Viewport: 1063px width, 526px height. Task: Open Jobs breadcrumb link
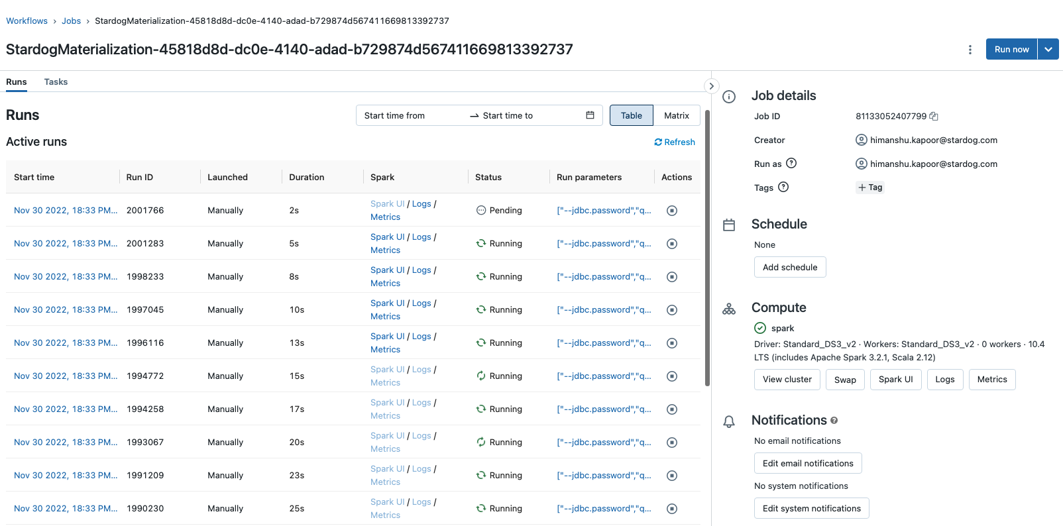[71, 21]
